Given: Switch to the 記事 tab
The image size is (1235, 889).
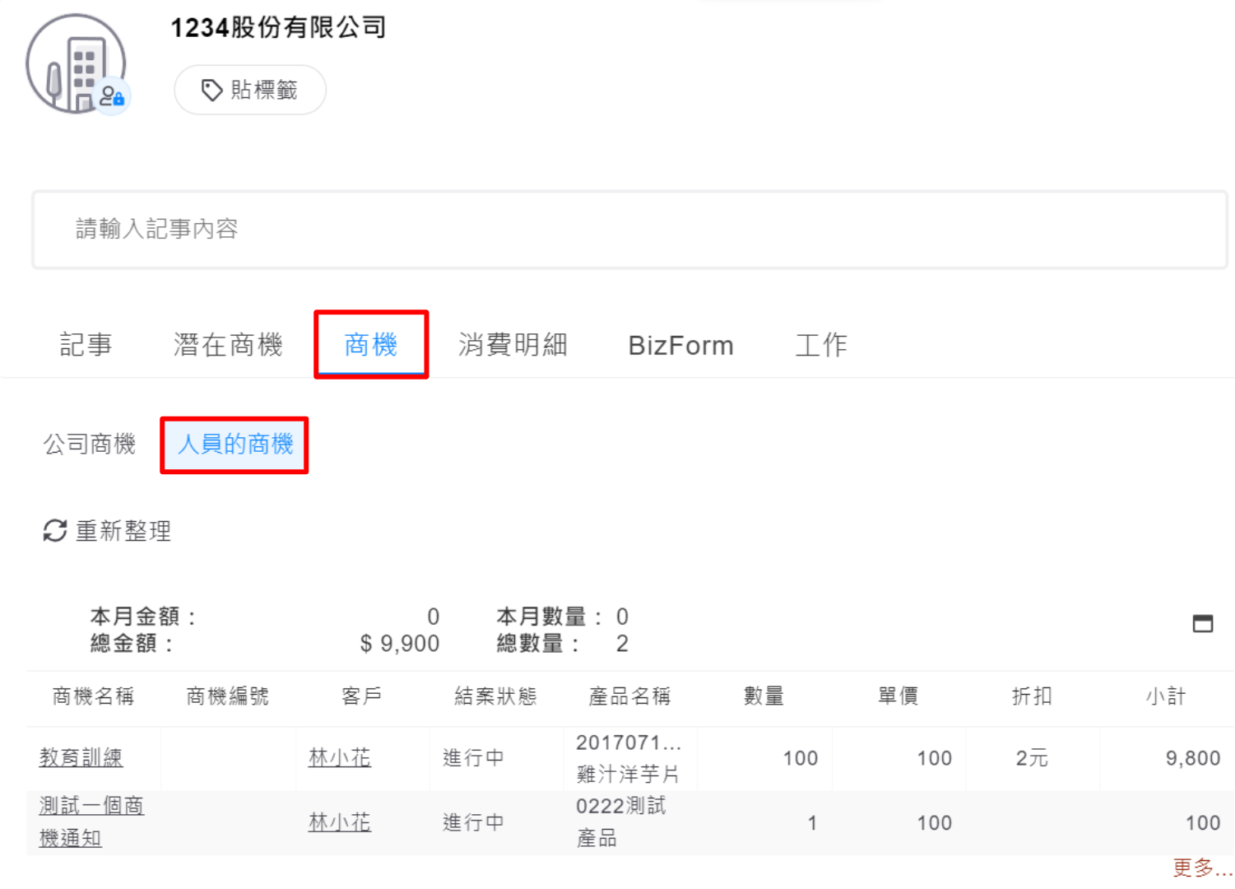Looking at the screenshot, I should click(x=86, y=345).
